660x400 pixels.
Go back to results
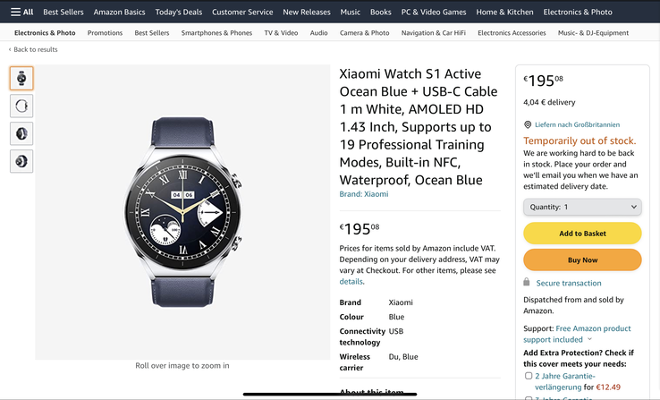click(34, 50)
